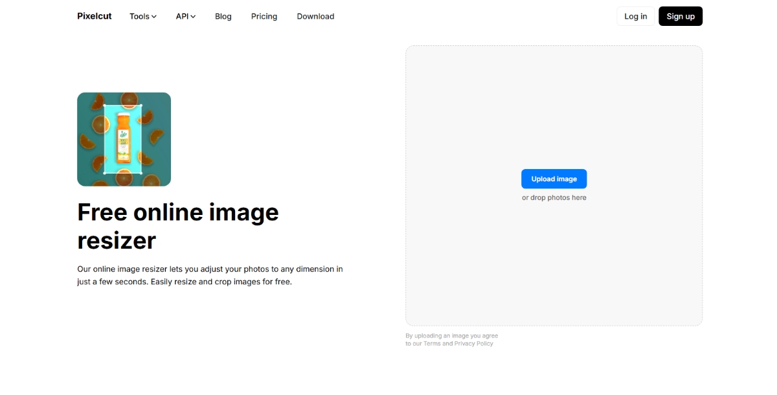Open the Pricing page
Image resolution: width=777 pixels, height=395 pixels.
pos(264,16)
